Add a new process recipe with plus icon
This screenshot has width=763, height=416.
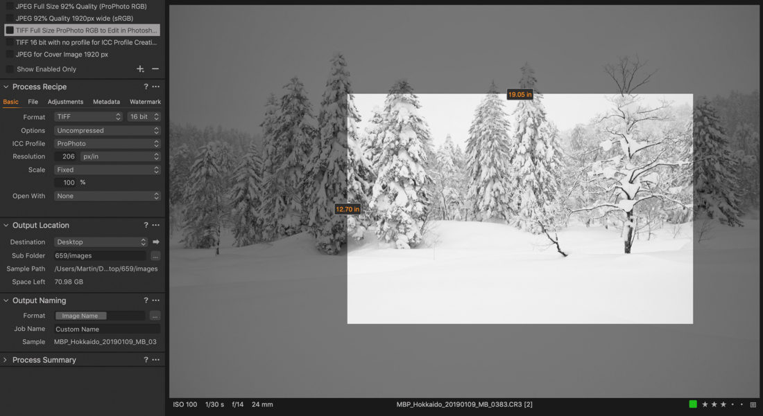tap(140, 69)
